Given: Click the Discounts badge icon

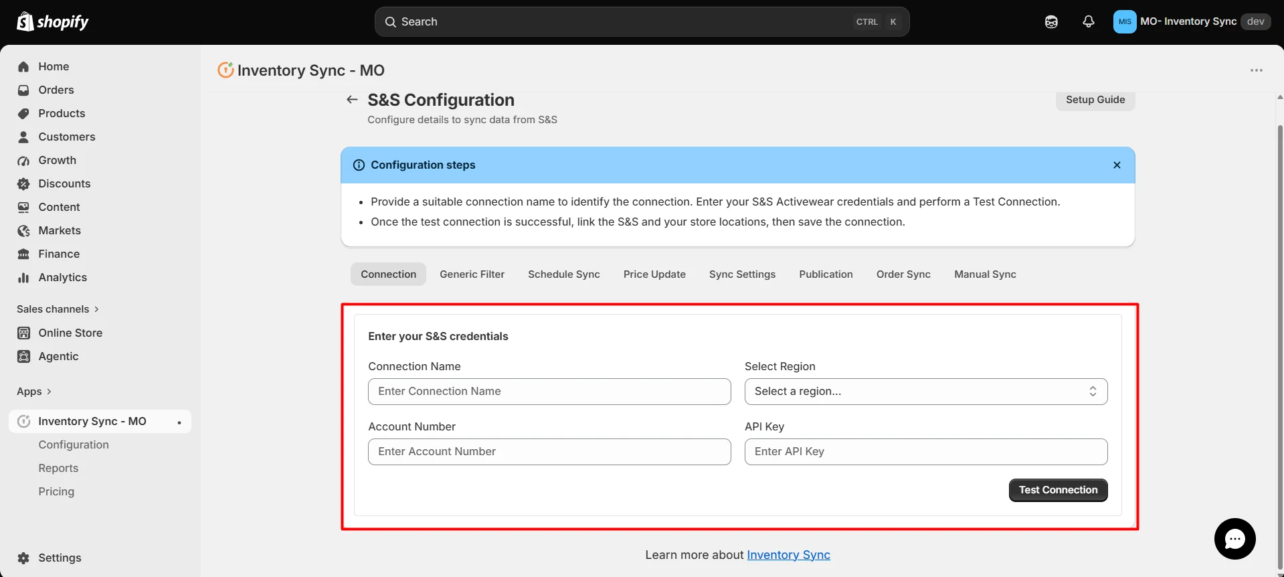Looking at the screenshot, I should point(23,183).
